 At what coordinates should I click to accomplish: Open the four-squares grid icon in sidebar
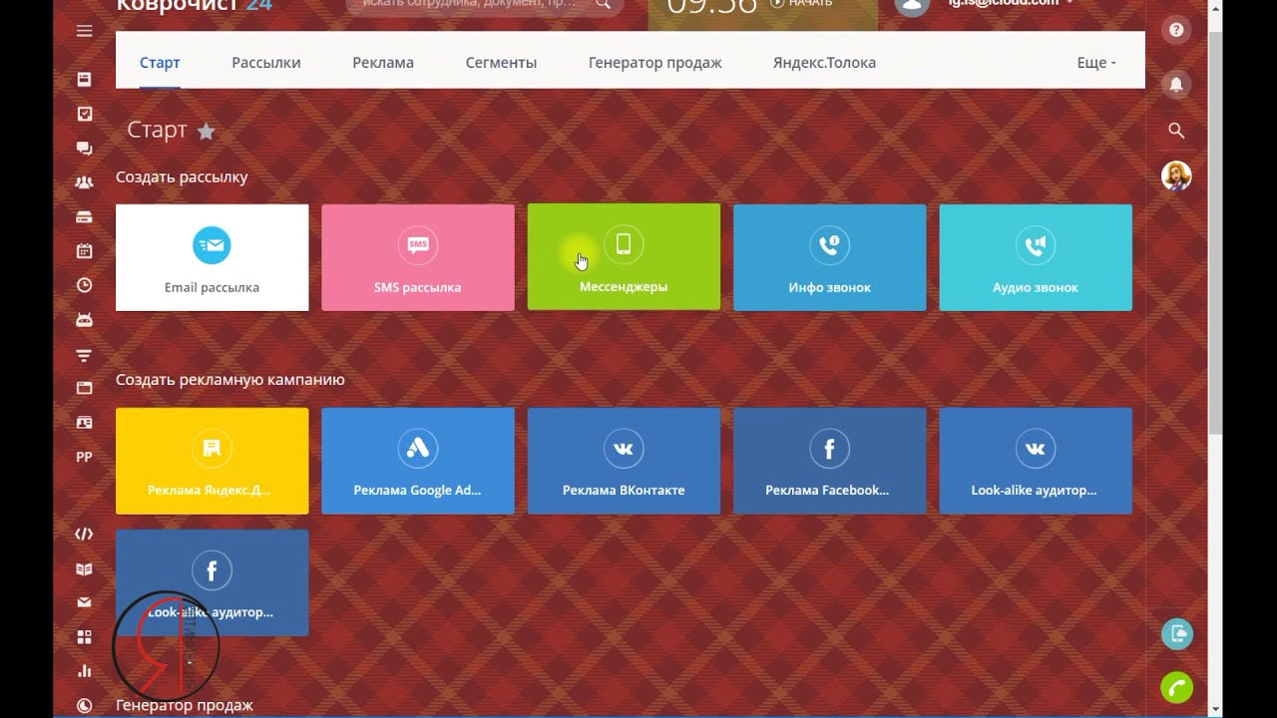[x=84, y=637]
